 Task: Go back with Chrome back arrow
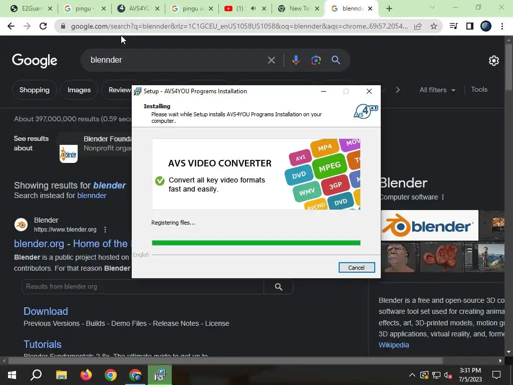pos(11,26)
